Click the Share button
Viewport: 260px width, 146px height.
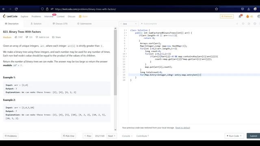(x=56, y=37)
